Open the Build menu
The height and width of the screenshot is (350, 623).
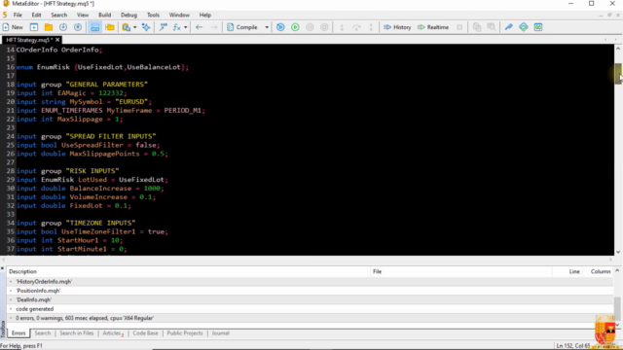coord(104,15)
